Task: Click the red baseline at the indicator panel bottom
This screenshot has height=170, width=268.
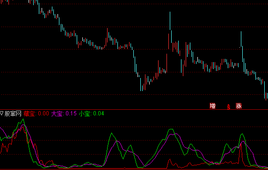Action: tap(134, 170)
